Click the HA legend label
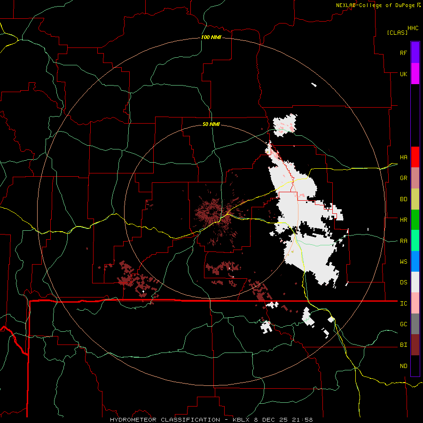Screen dimensions: 423x423 point(403,157)
